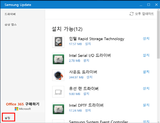Install Intel Serial I/O 드라이버 via right 설치
The width and height of the screenshot is (160, 123).
[146, 55]
